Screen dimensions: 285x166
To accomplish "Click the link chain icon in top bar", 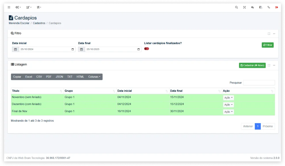I will pos(269,7).
